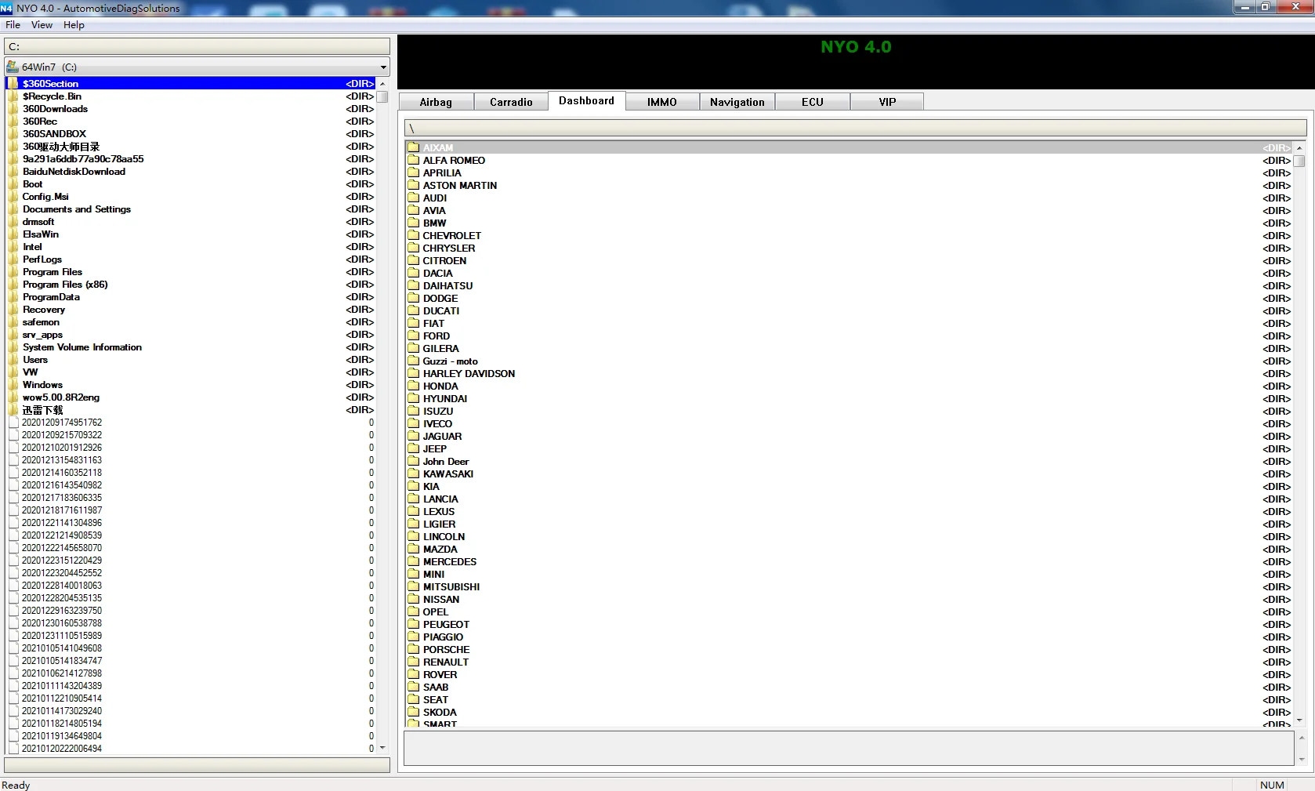Switch to the Airbag tab
The height and width of the screenshot is (791, 1315).
tap(436, 102)
